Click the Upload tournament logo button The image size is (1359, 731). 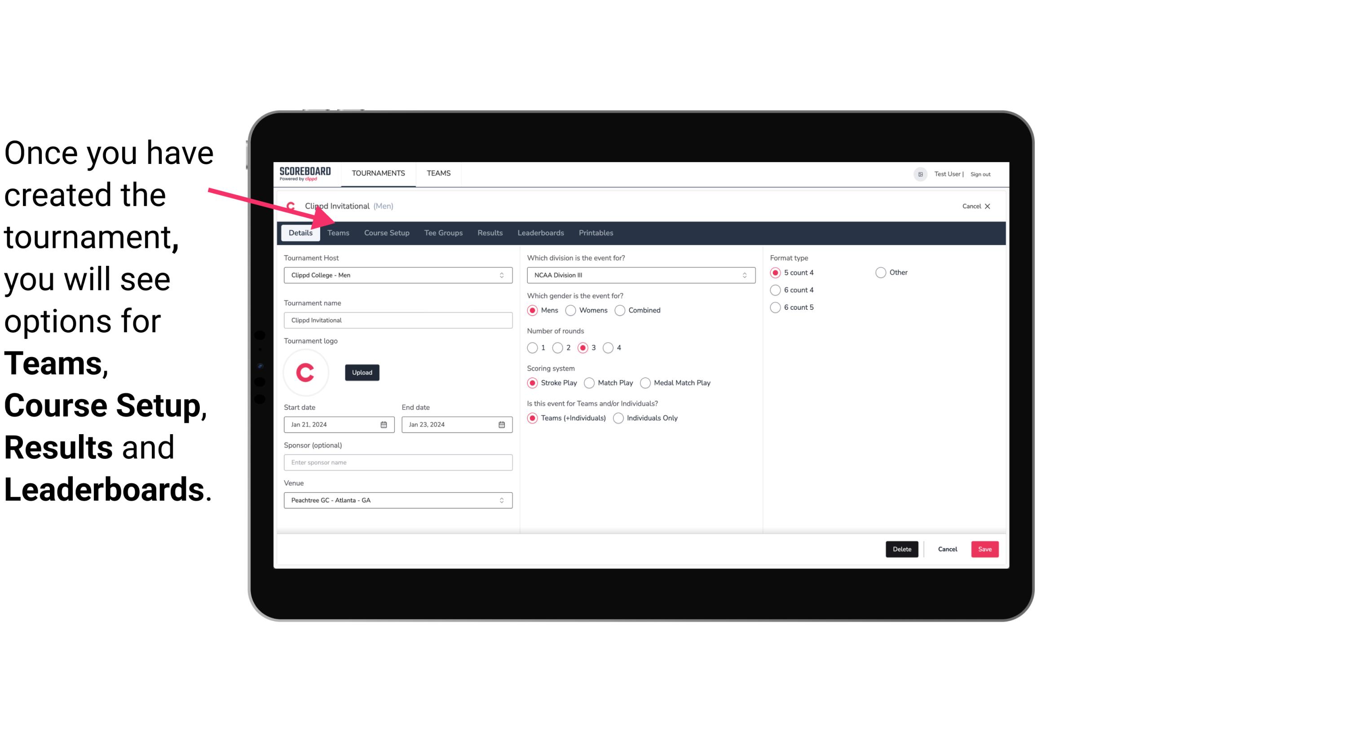(362, 372)
